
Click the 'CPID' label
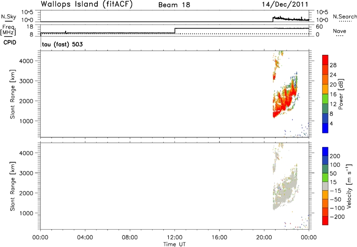(x=10, y=42)
